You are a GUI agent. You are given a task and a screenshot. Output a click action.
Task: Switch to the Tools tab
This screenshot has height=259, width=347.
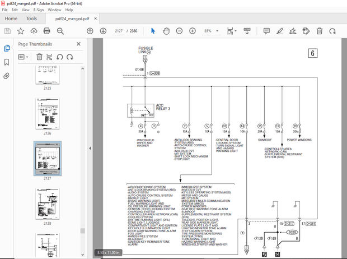point(32,18)
